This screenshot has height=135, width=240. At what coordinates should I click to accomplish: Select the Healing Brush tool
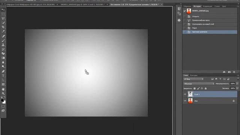(x=3, y=36)
